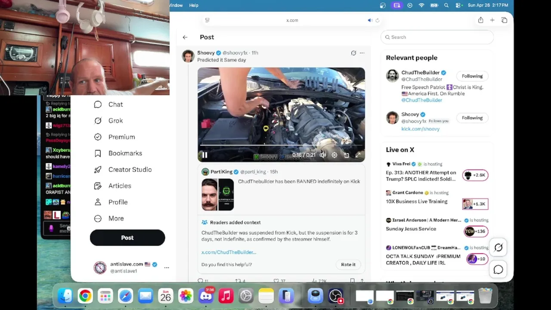Open the kick.com/shoovy link
This screenshot has width=551, height=310.
pyautogui.click(x=420, y=129)
